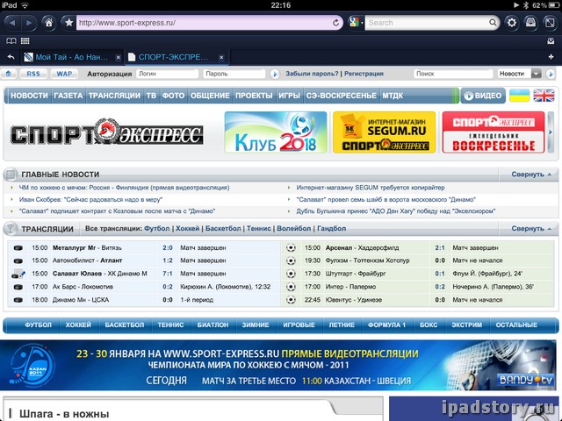
Task: Switch to English via UK flag
Action: coord(544,96)
